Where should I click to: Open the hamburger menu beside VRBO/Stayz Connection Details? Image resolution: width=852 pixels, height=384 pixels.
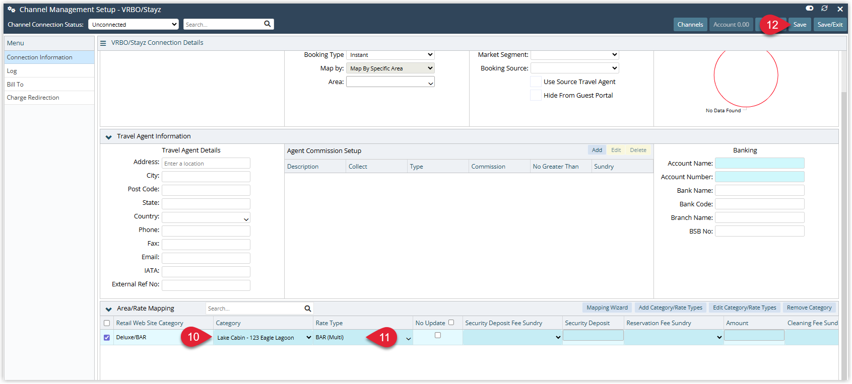click(x=103, y=43)
